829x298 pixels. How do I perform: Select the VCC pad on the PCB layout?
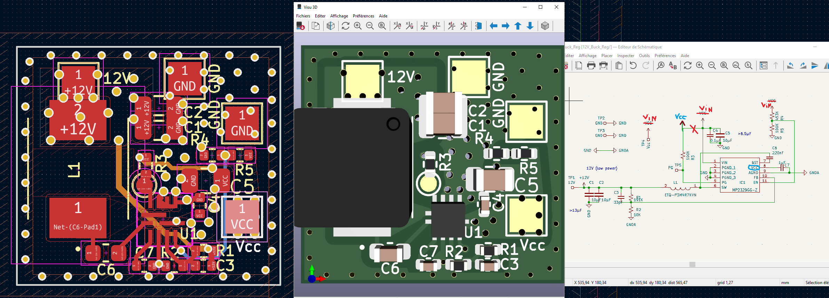242,217
